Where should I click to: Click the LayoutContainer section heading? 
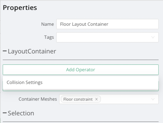(x=32, y=51)
